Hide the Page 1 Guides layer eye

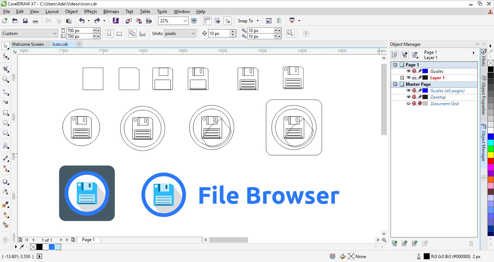click(409, 71)
